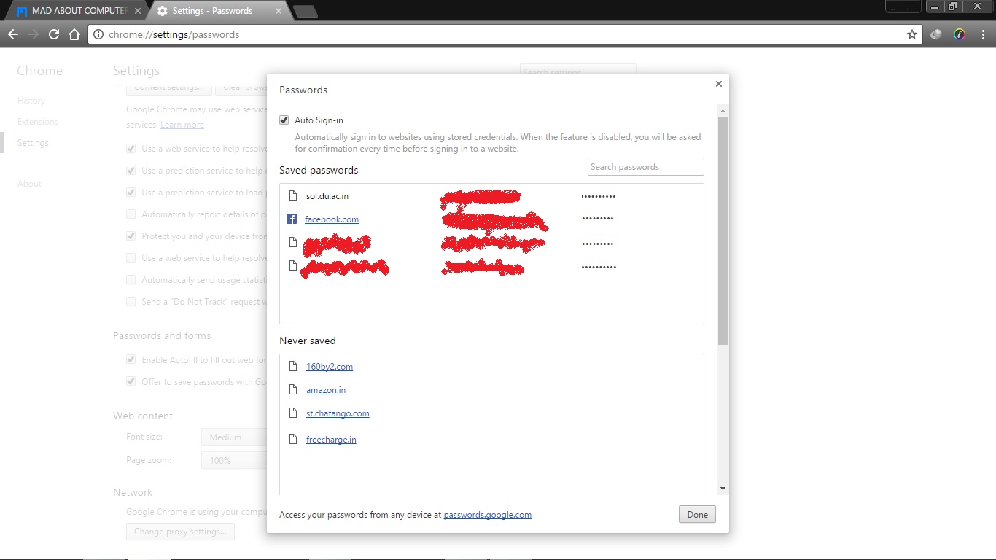Toggle 'Use a web service to help resolve' first checkbox
Image resolution: width=996 pixels, height=560 pixels.
[131, 148]
